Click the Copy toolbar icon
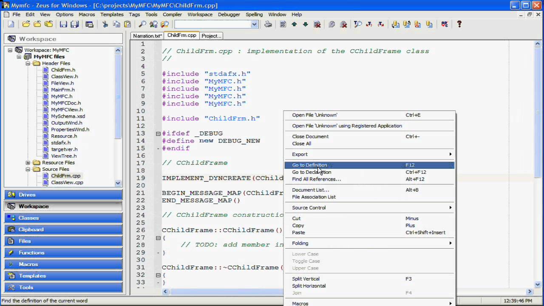Image resolution: width=544 pixels, height=306 pixels. [116, 24]
